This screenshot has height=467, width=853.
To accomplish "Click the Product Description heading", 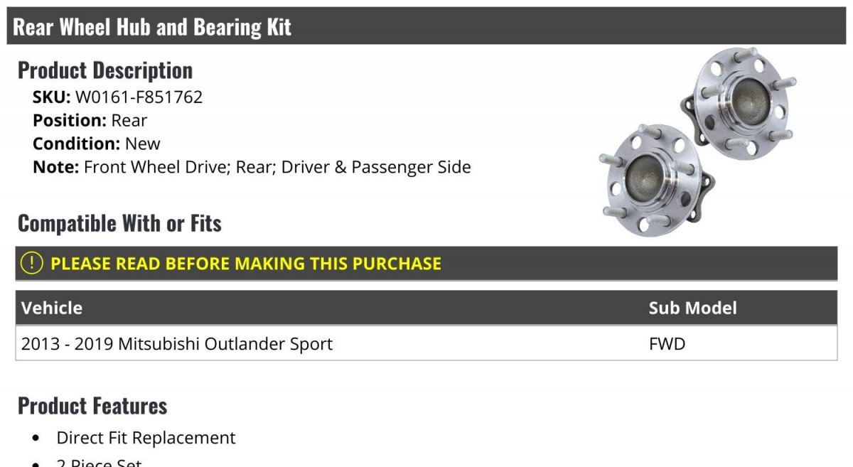I will pyautogui.click(x=105, y=70).
